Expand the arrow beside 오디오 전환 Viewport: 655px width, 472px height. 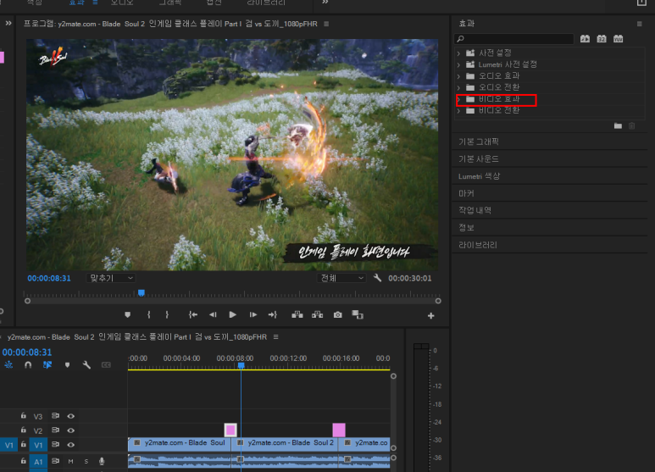point(458,88)
